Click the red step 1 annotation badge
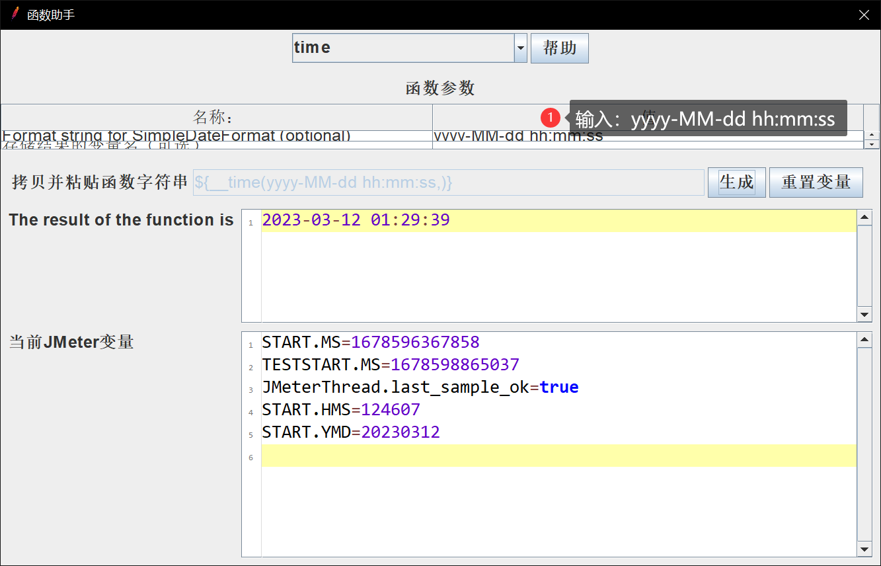881x566 pixels. click(x=550, y=118)
